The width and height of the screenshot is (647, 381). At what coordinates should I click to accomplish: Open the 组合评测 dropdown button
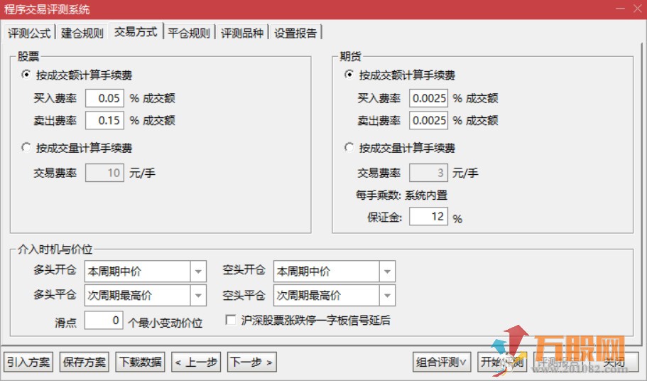tap(442, 362)
